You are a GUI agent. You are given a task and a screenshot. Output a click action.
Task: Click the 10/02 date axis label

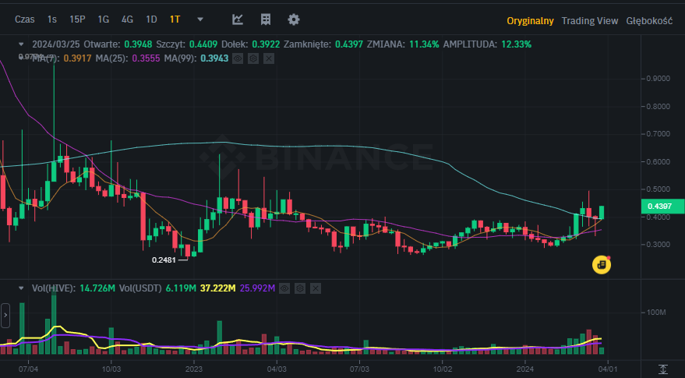(x=442, y=369)
